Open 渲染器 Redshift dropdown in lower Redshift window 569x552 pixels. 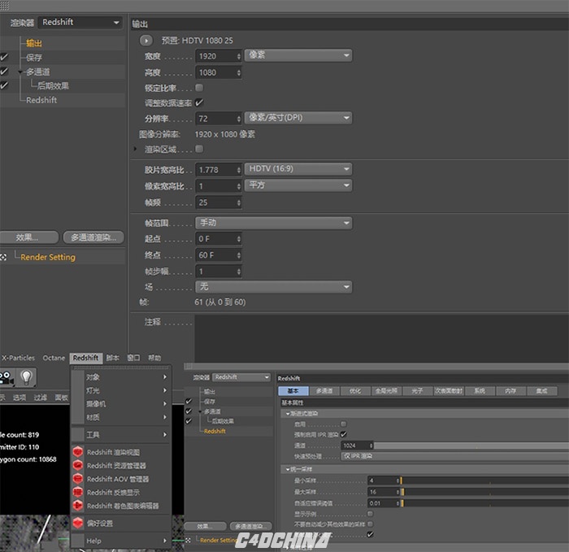(x=241, y=377)
